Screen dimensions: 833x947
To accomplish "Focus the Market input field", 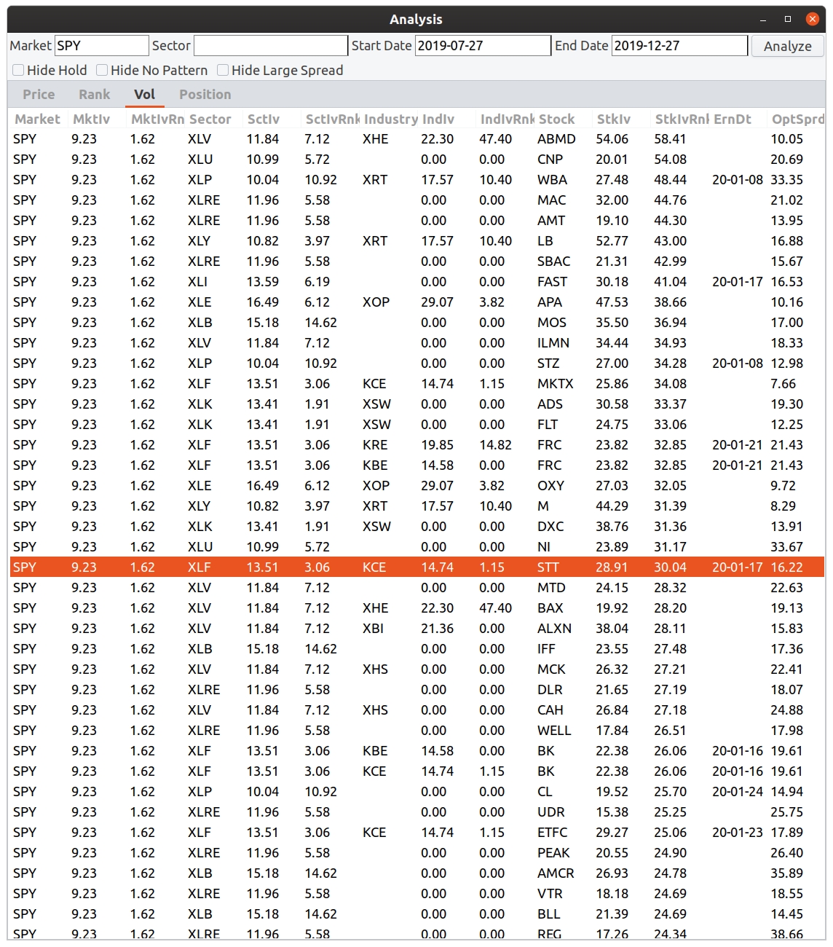I will (x=102, y=46).
